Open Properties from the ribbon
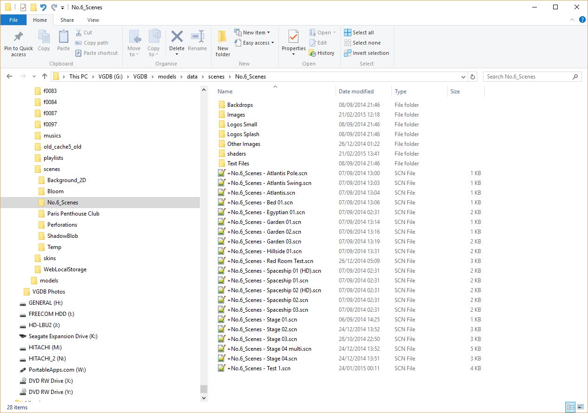 293,37
